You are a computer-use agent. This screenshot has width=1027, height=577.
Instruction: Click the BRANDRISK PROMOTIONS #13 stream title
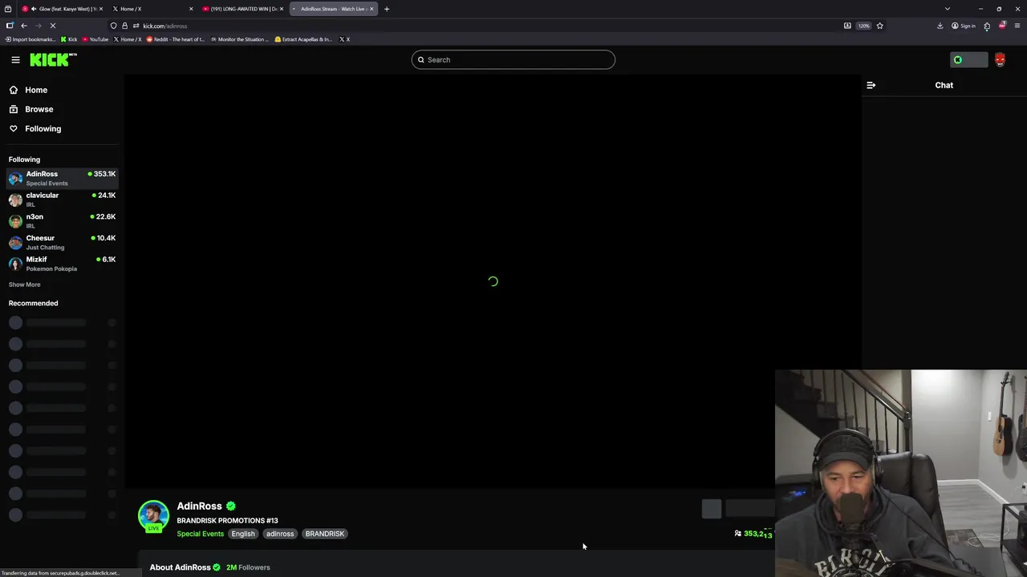(x=227, y=520)
